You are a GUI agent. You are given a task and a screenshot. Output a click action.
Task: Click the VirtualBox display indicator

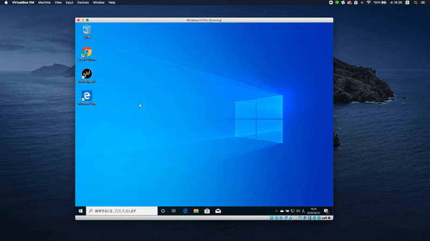click(x=300, y=218)
